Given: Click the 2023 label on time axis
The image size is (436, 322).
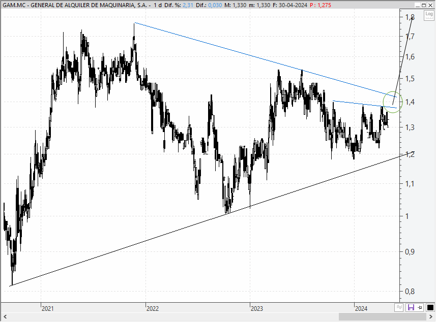Looking at the screenshot, I should click(x=256, y=308).
